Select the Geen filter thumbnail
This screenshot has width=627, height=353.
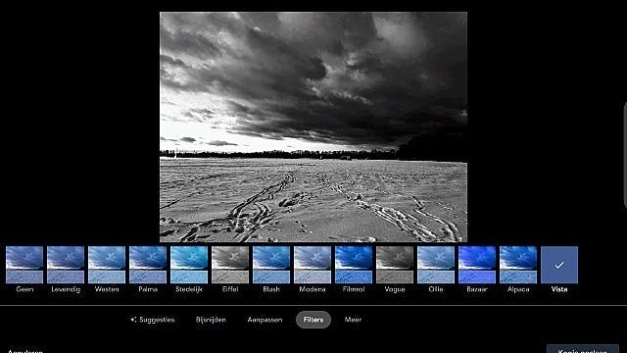click(24, 265)
